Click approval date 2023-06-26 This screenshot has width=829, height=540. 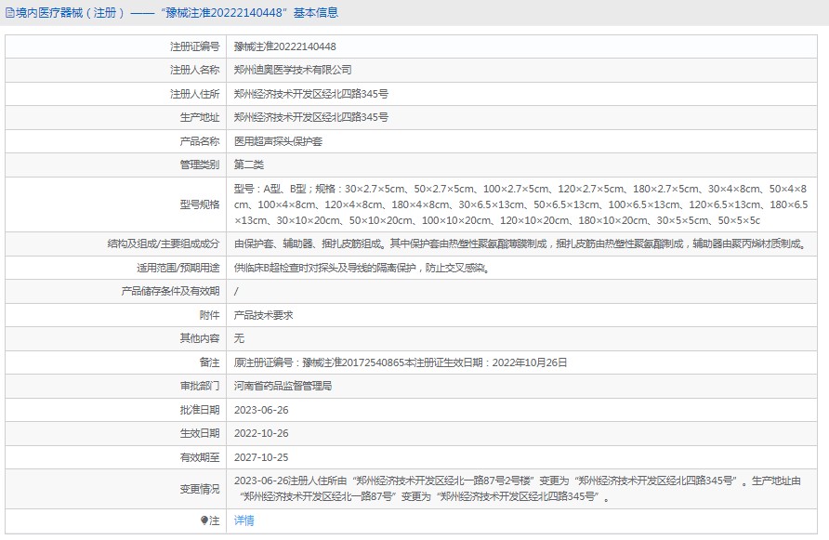tap(261, 410)
